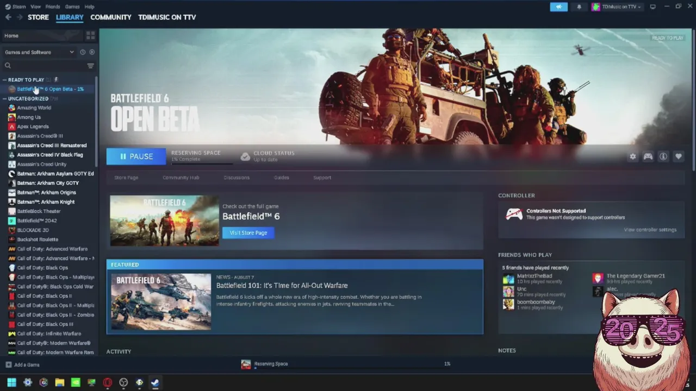
Task: Collapse the READY TO PLAY category
Action: 4,80
